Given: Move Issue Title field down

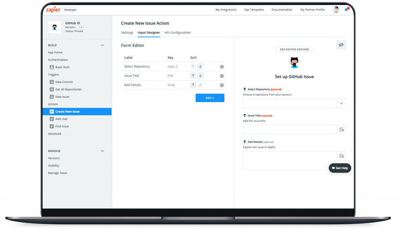Looking at the screenshot, I should (x=201, y=76).
